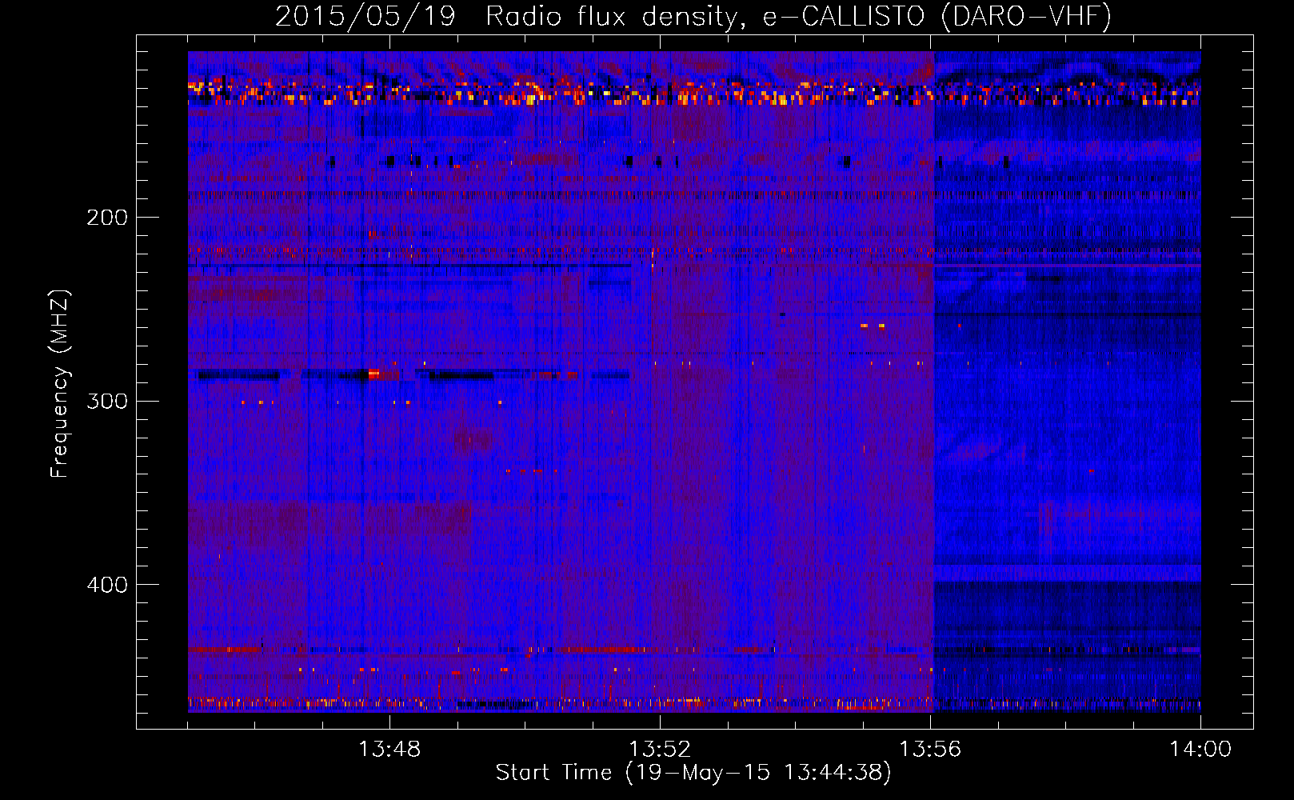
Task: Click the 13:56 time tick label
Action: [930, 750]
